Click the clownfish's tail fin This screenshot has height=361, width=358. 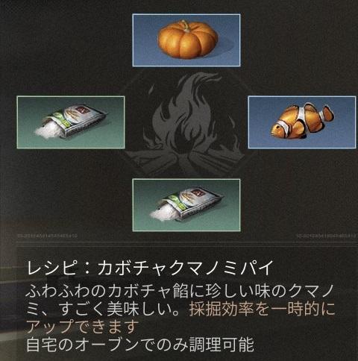coord(327,113)
